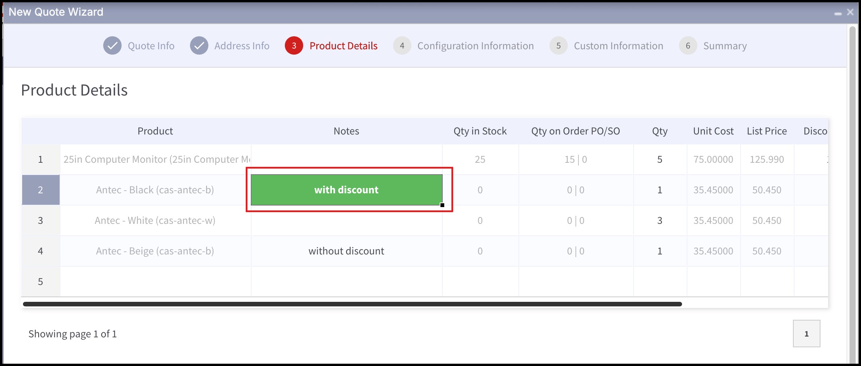Click the red step 3 circle icon
Image resolution: width=861 pixels, height=366 pixels.
click(294, 46)
